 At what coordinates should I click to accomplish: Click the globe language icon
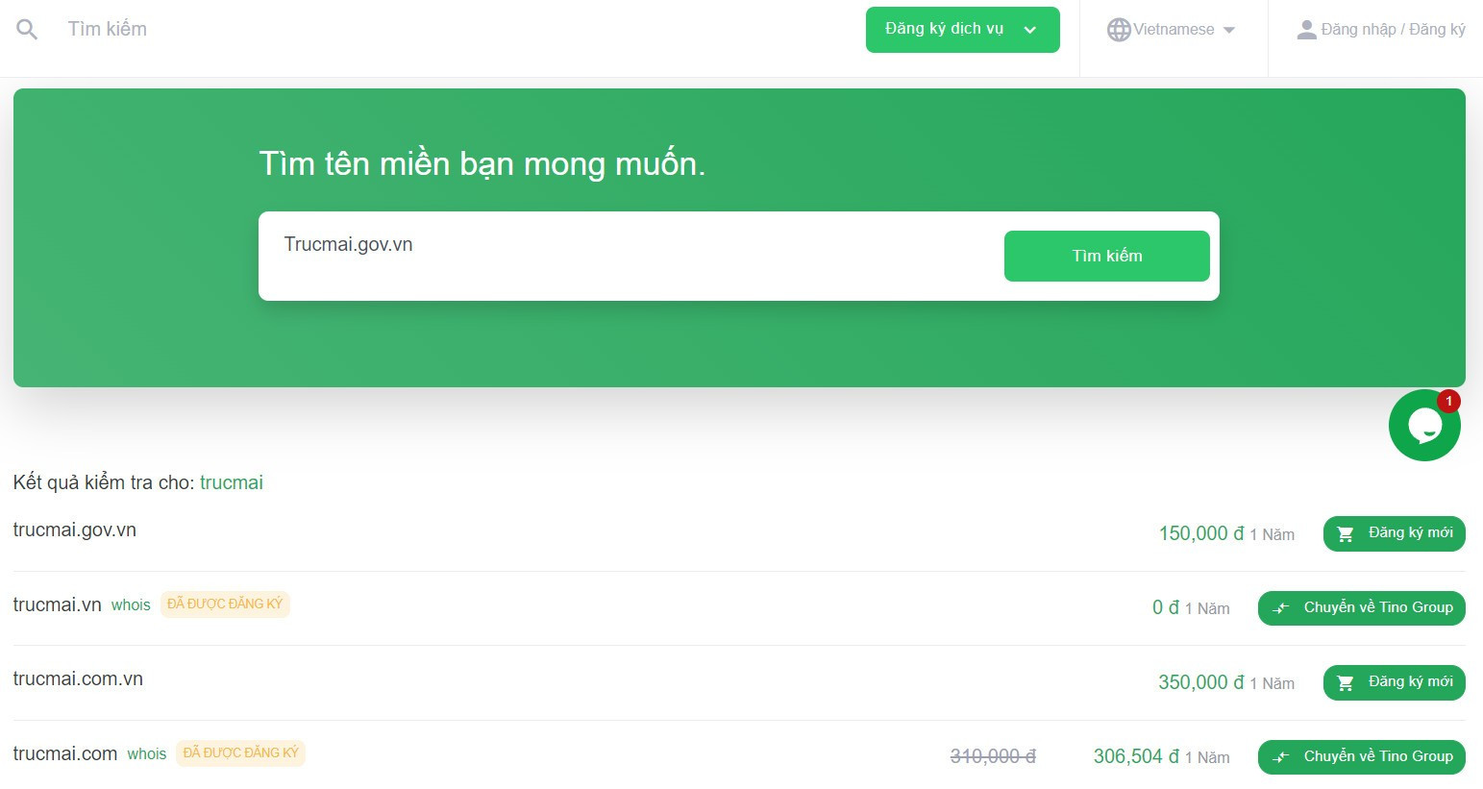tap(1119, 30)
